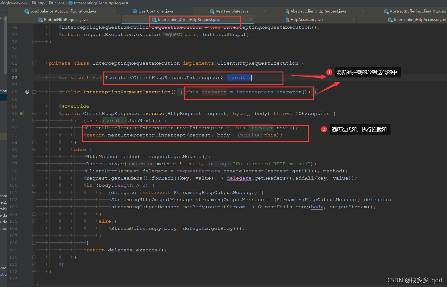
Task: Click file icon on InterceptingClientHttpRequest.java tab
Action: pyautogui.click(x=154, y=20)
